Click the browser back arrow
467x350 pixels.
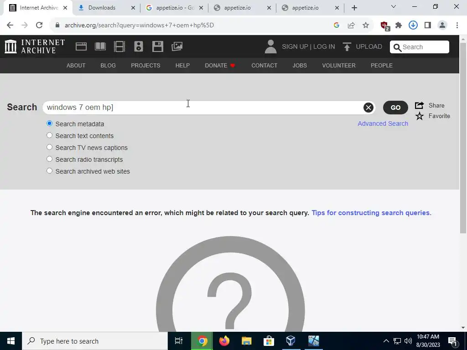(x=10, y=26)
